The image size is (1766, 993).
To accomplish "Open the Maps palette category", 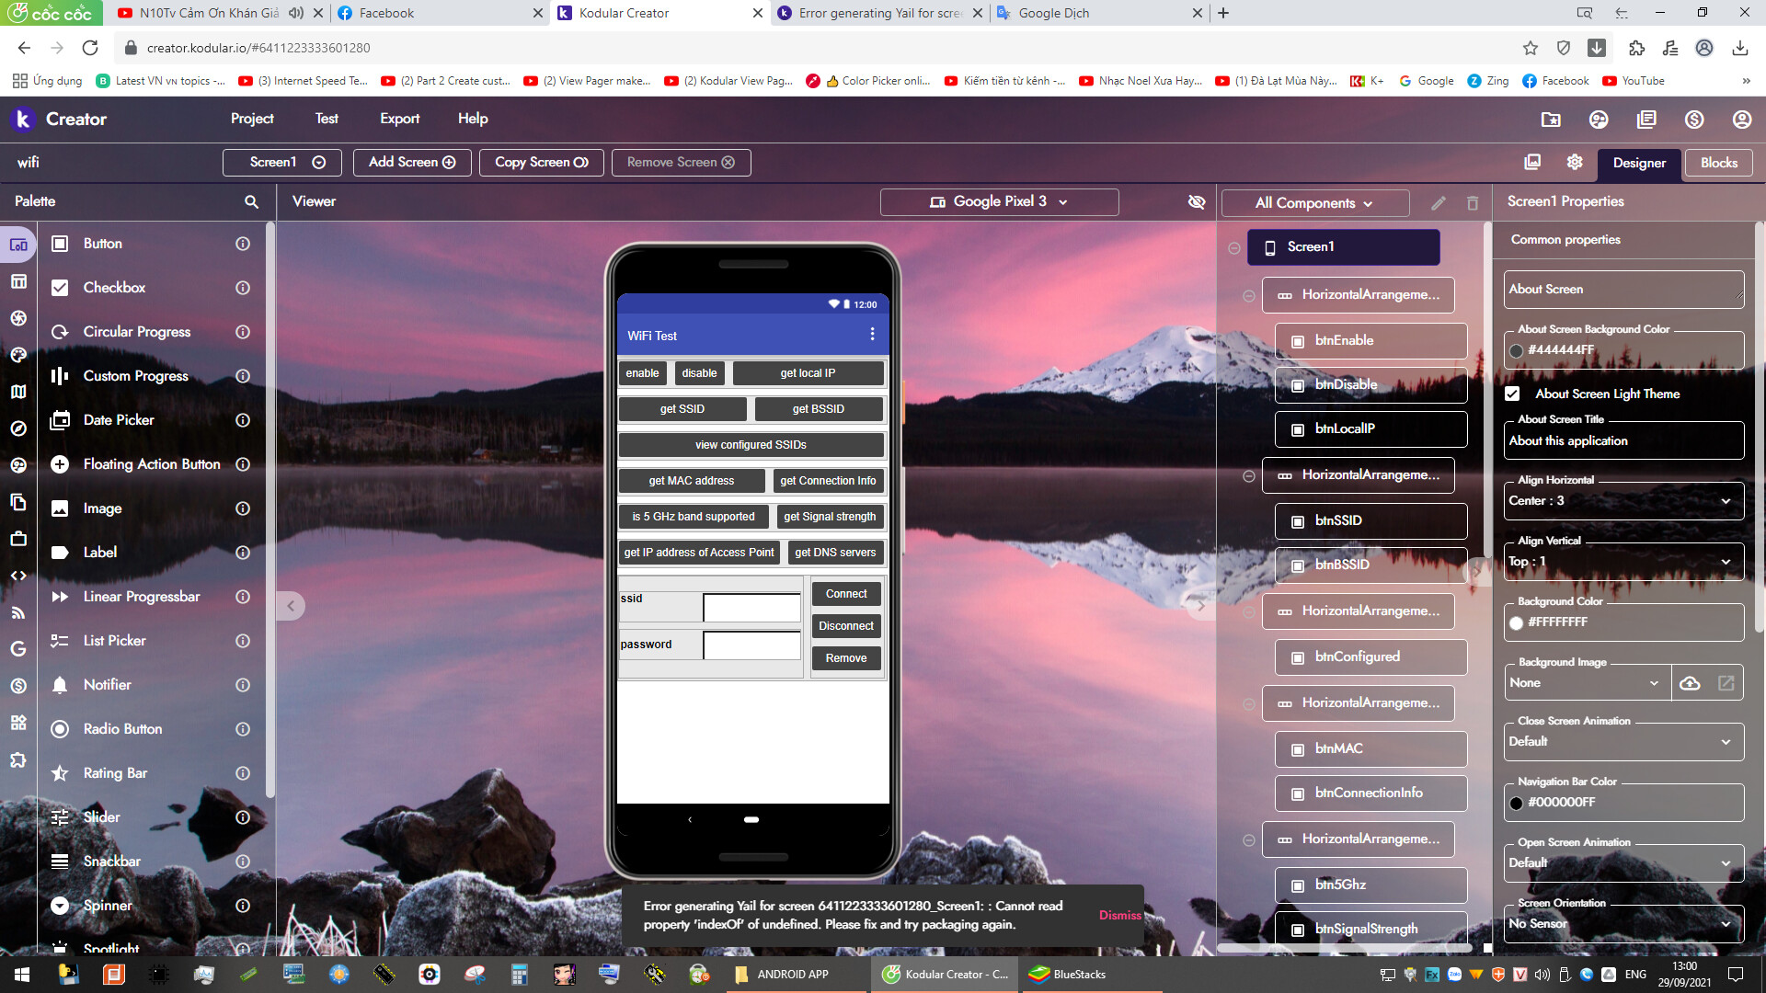I will pyautogui.click(x=18, y=392).
